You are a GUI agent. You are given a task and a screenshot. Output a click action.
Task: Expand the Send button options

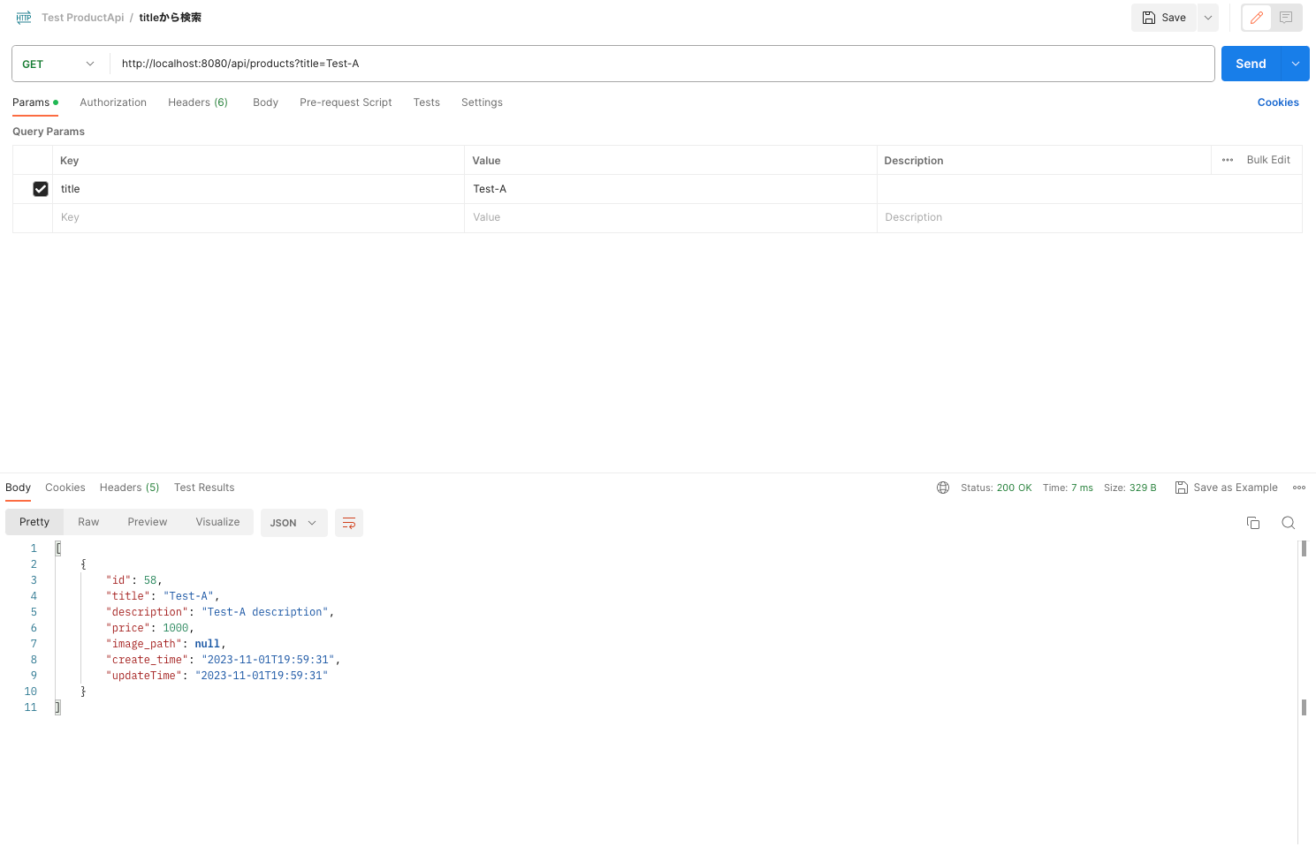[1295, 64]
